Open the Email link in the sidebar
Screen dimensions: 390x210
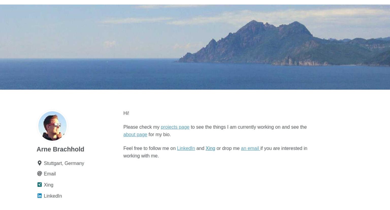(50, 174)
